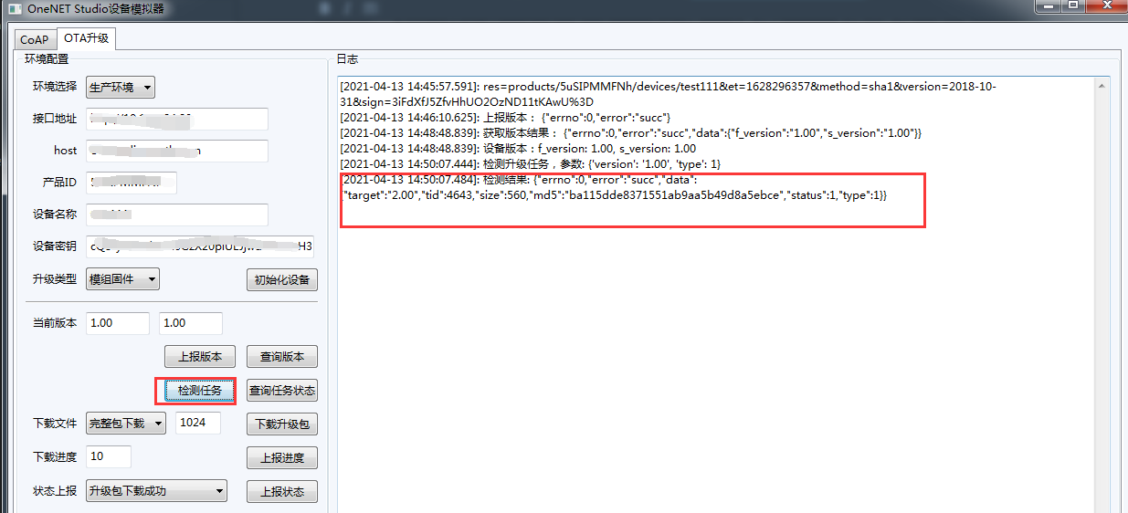The height and width of the screenshot is (513, 1128).
Task: Click the log line 获取版本结果 at 14:48:48
Action: 631,133
